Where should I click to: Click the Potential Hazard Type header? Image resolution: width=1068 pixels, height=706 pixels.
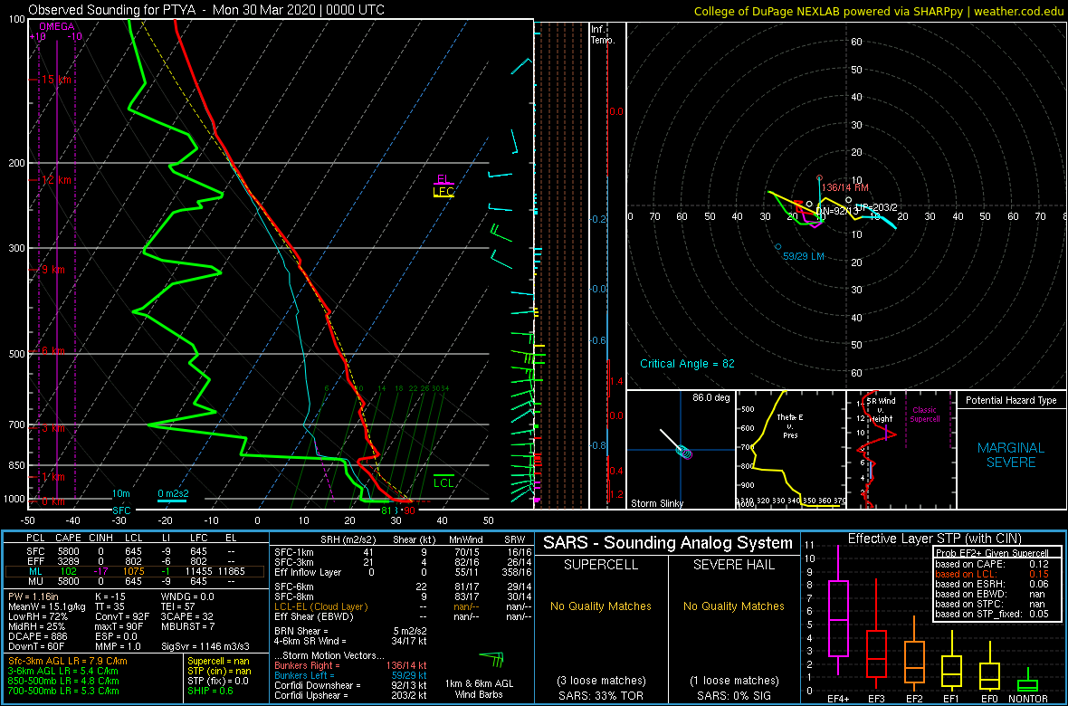click(x=1011, y=401)
